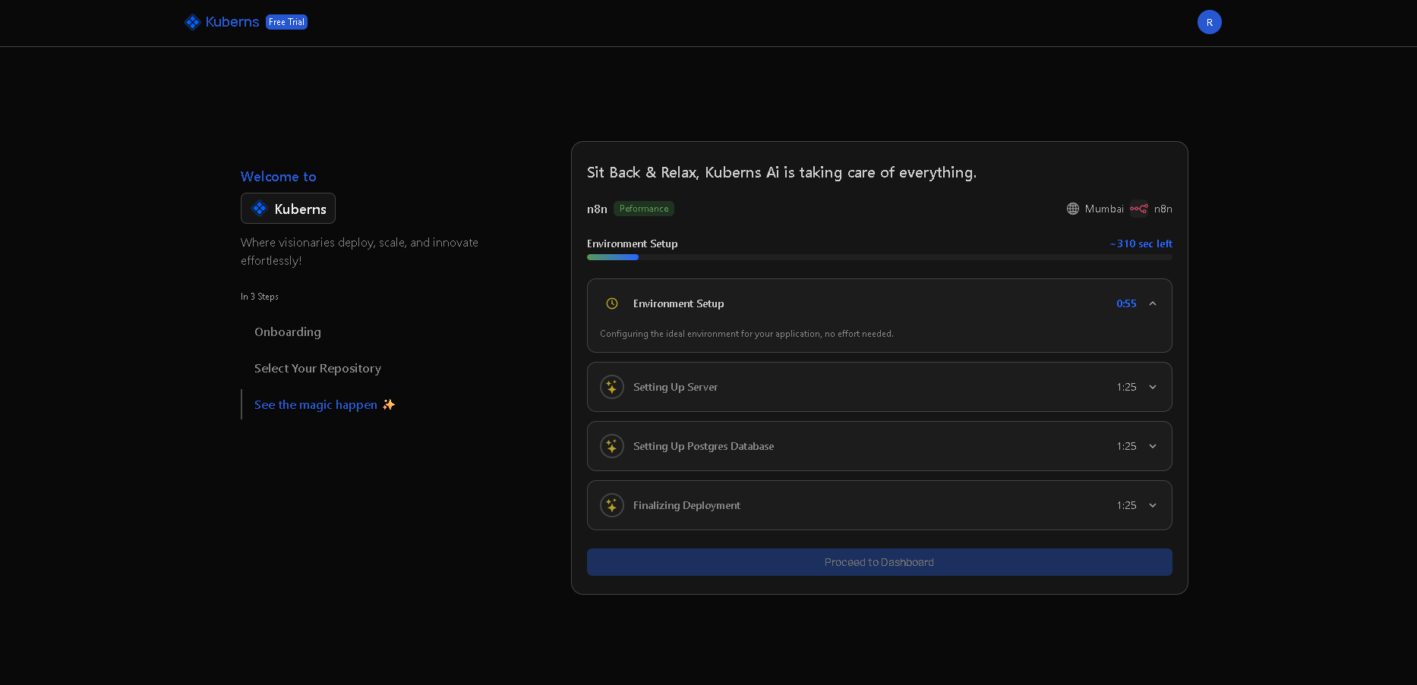
Task: Click the Free Trial badge
Action: click(286, 22)
